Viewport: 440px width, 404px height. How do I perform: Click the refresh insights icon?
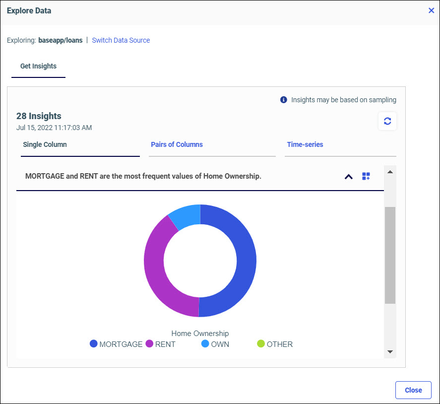click(387, 121)
